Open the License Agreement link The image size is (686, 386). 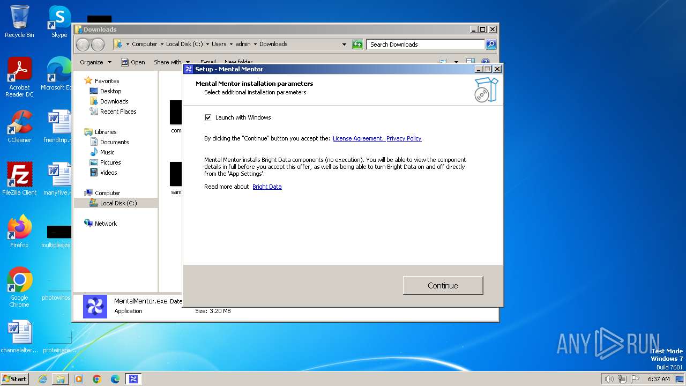pyautogui.click(x=358, y=138)
